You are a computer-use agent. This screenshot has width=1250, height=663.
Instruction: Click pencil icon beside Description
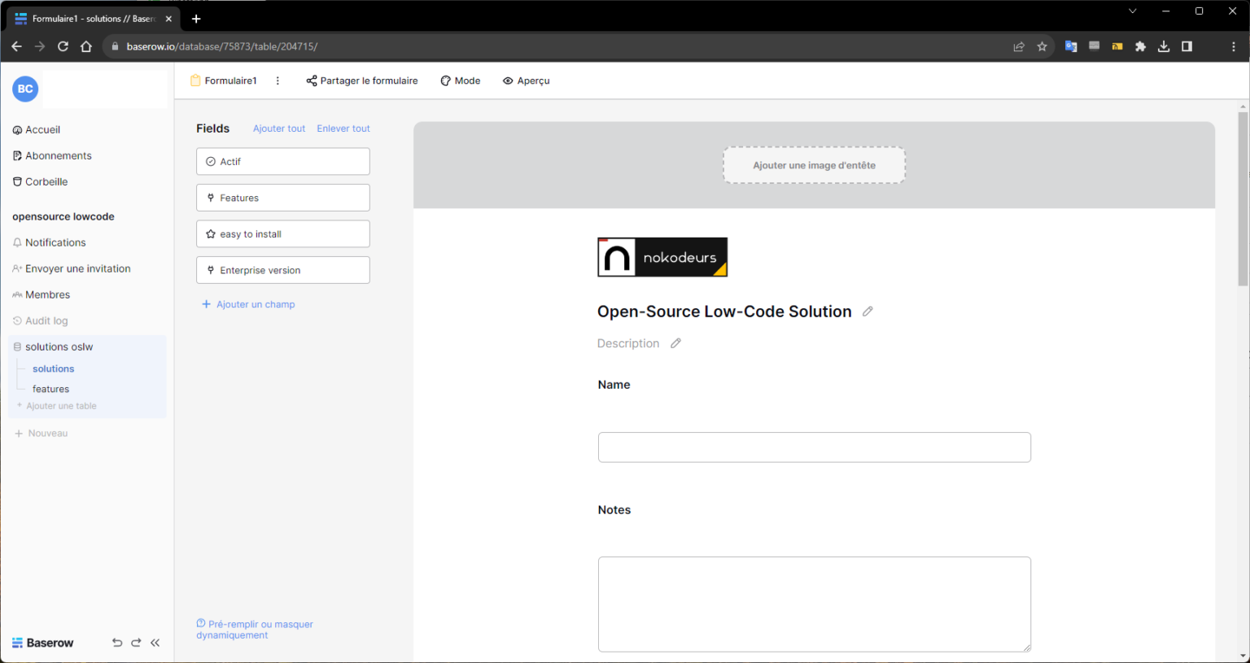coord(675,343)
